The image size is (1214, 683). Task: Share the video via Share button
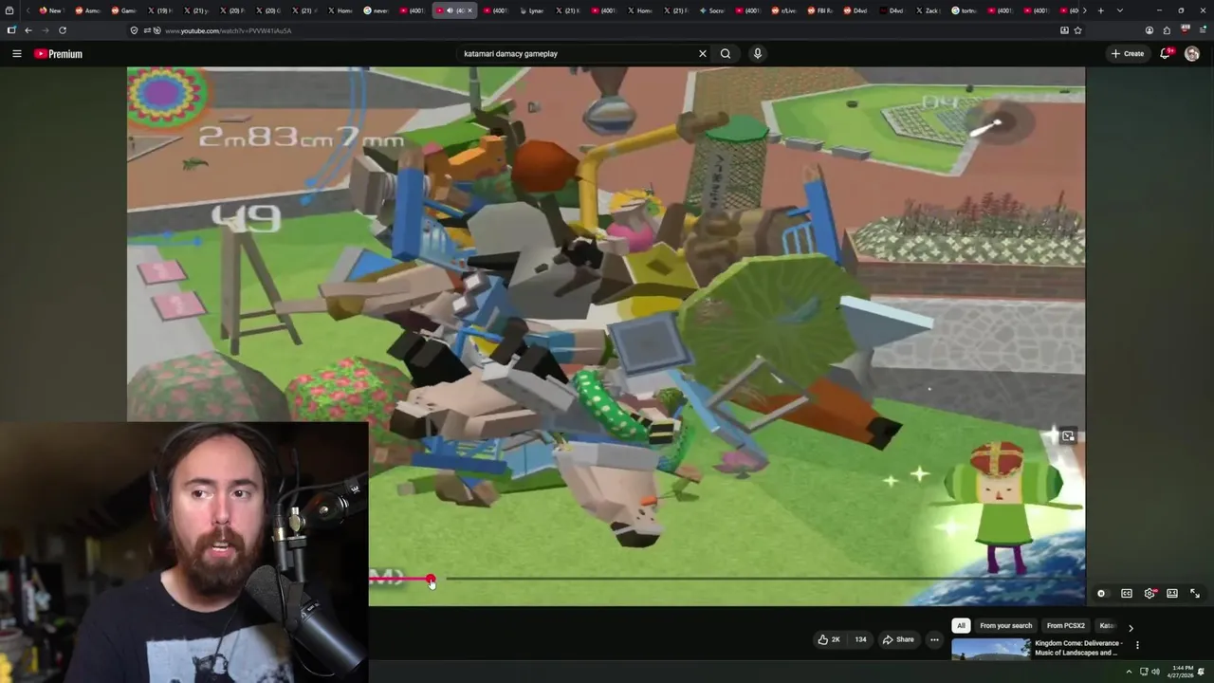[x=898, y=639]
